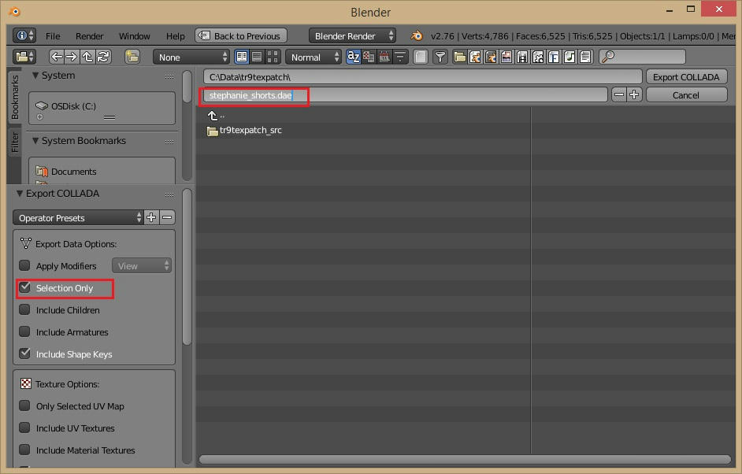Move to parent directory icon in header
Viewport: 742px width, 474px height.
(87, 57)
